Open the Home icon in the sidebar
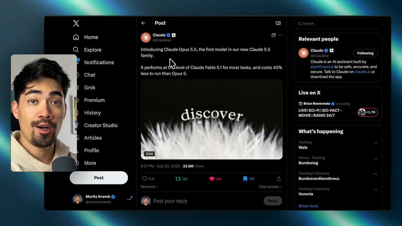Screen dimensions: 402x226 (76, 37)
